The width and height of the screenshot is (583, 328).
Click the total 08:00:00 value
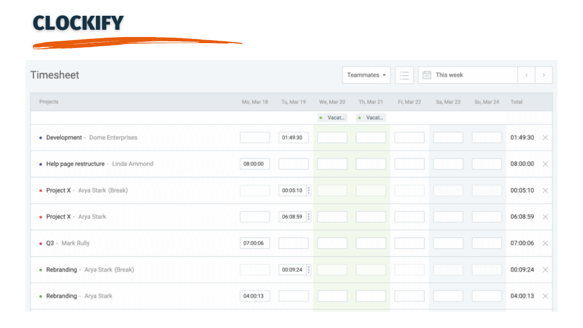(522, 164)
